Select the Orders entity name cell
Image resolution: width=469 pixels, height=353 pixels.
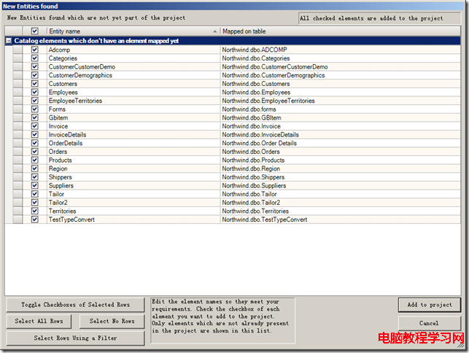tap(133, 152)
